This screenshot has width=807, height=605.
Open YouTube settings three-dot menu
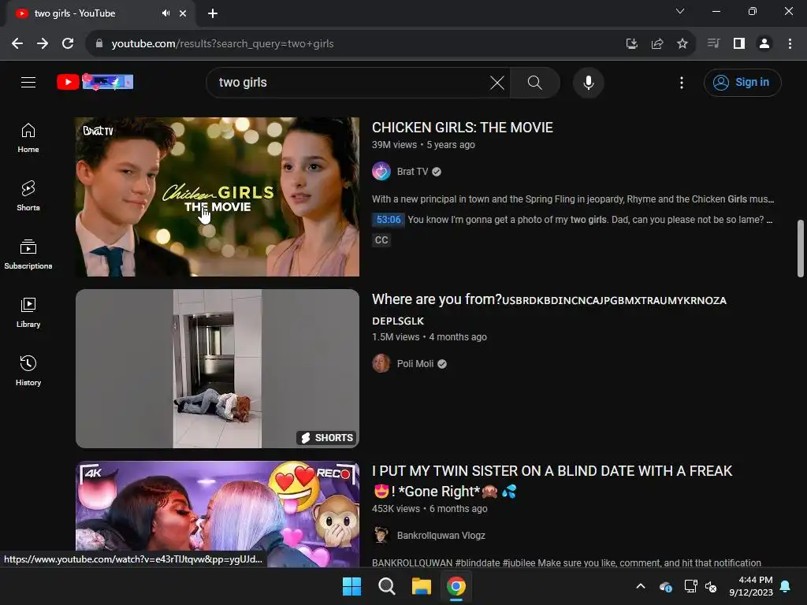point(682,82)
